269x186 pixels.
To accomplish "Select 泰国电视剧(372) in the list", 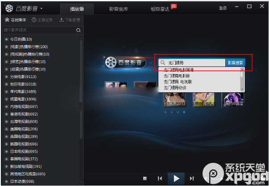I will pos(24,159).
